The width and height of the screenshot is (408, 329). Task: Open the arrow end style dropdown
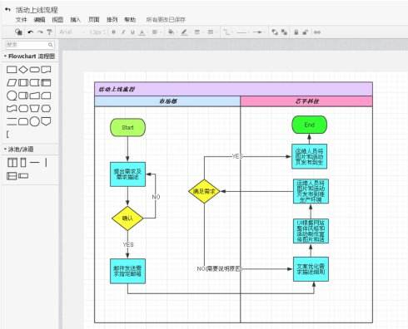[258, 32]
